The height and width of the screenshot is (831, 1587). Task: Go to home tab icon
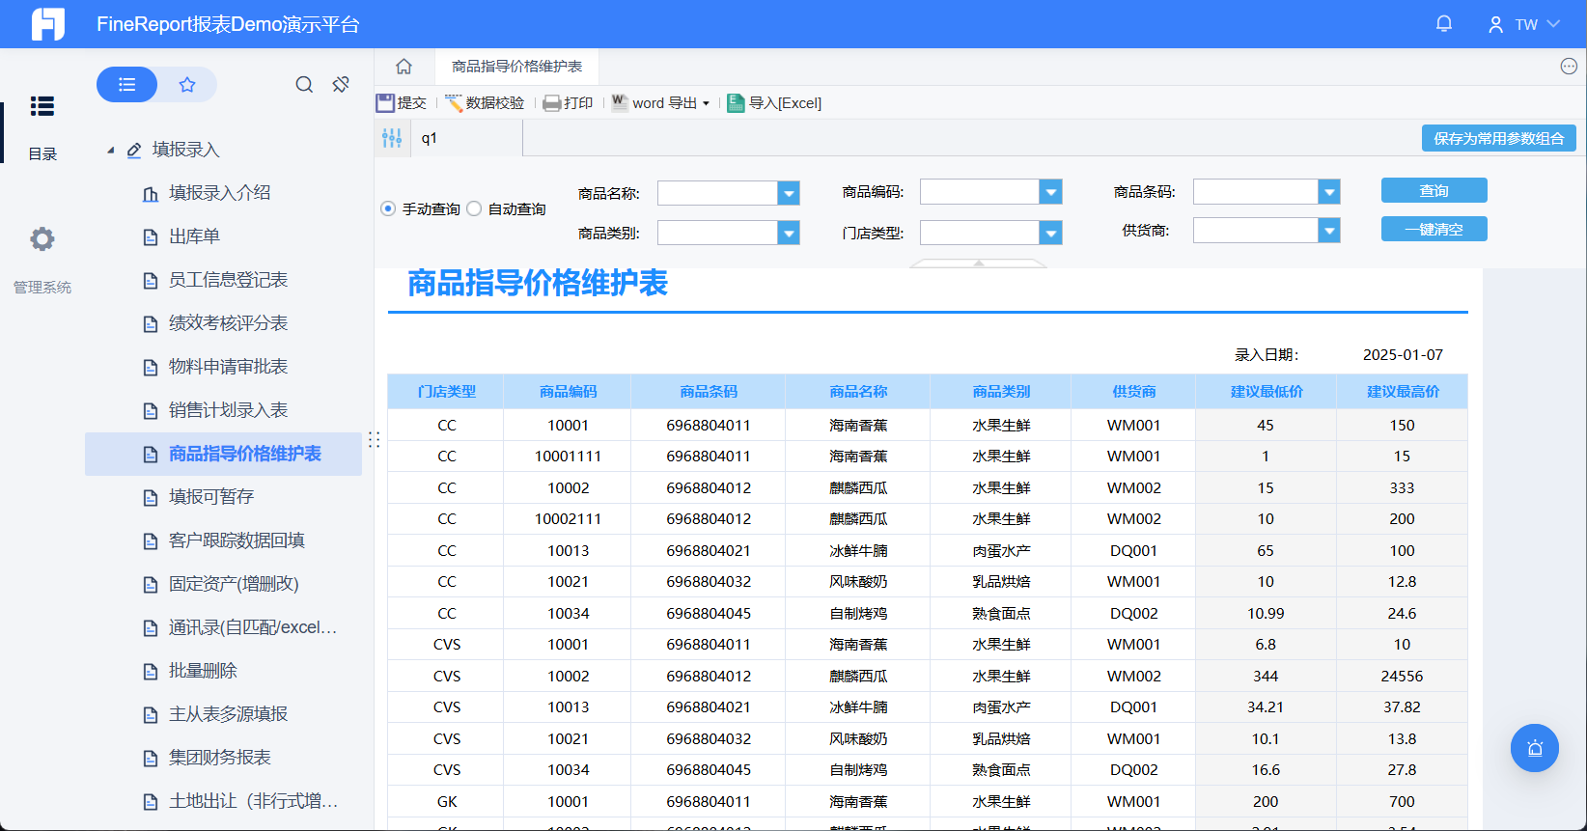coord(404,67)
